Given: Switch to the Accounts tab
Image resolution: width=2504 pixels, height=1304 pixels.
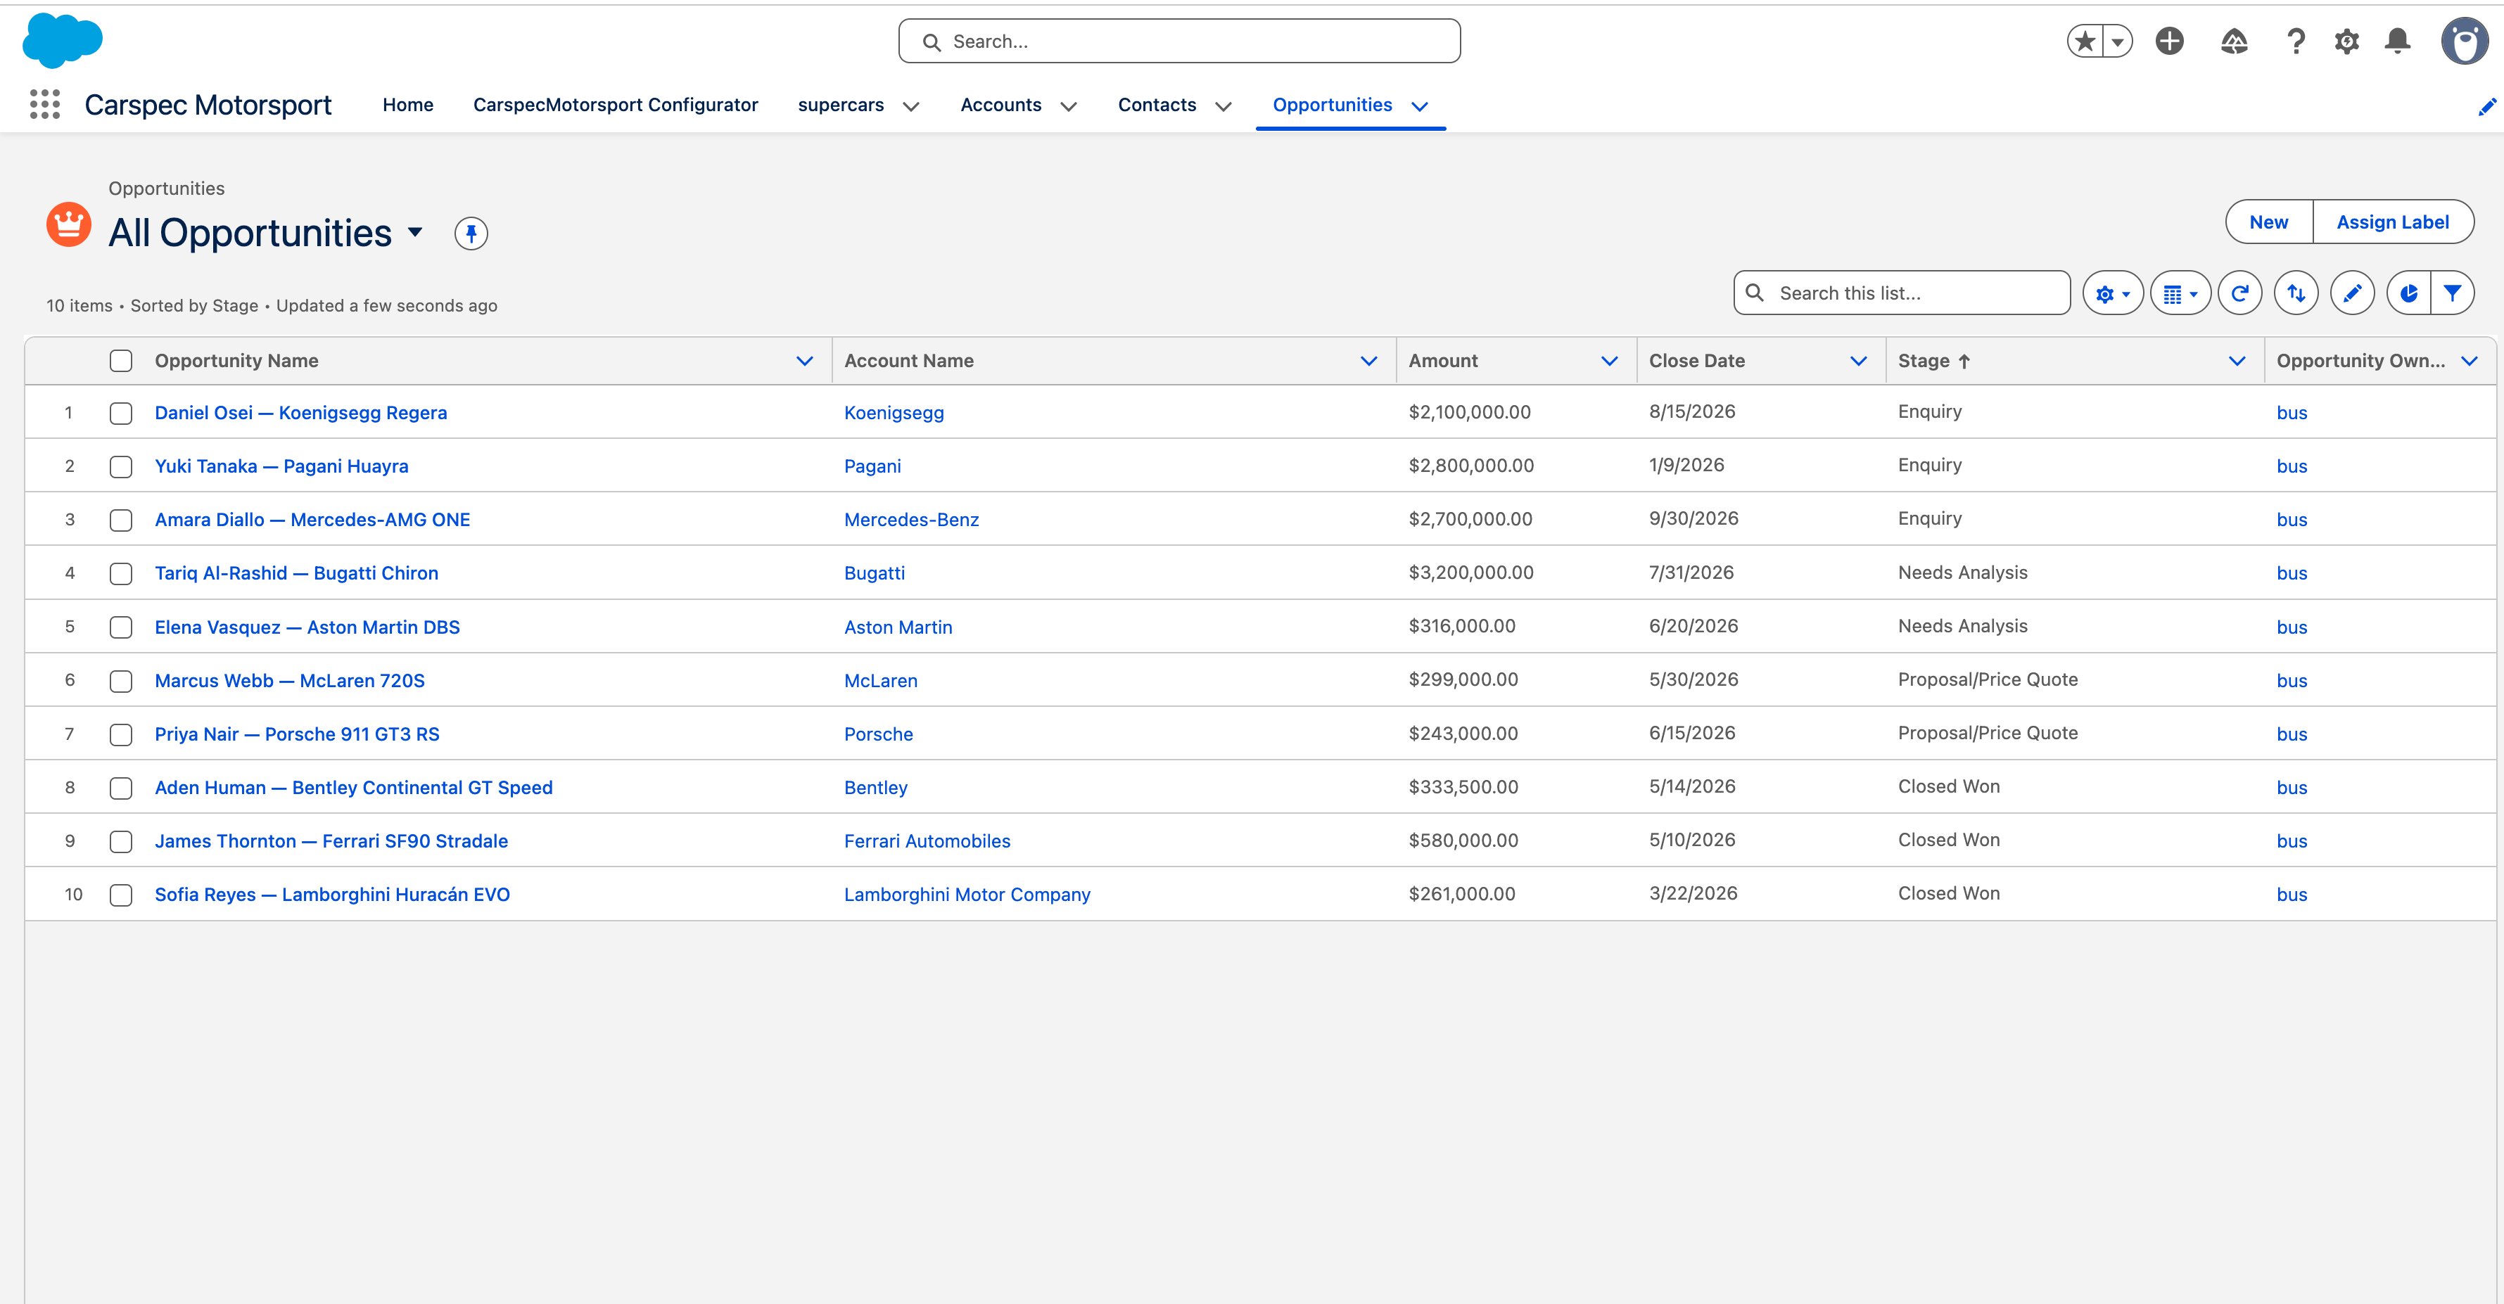Looking at the screenshot, I should point(1001,104).
